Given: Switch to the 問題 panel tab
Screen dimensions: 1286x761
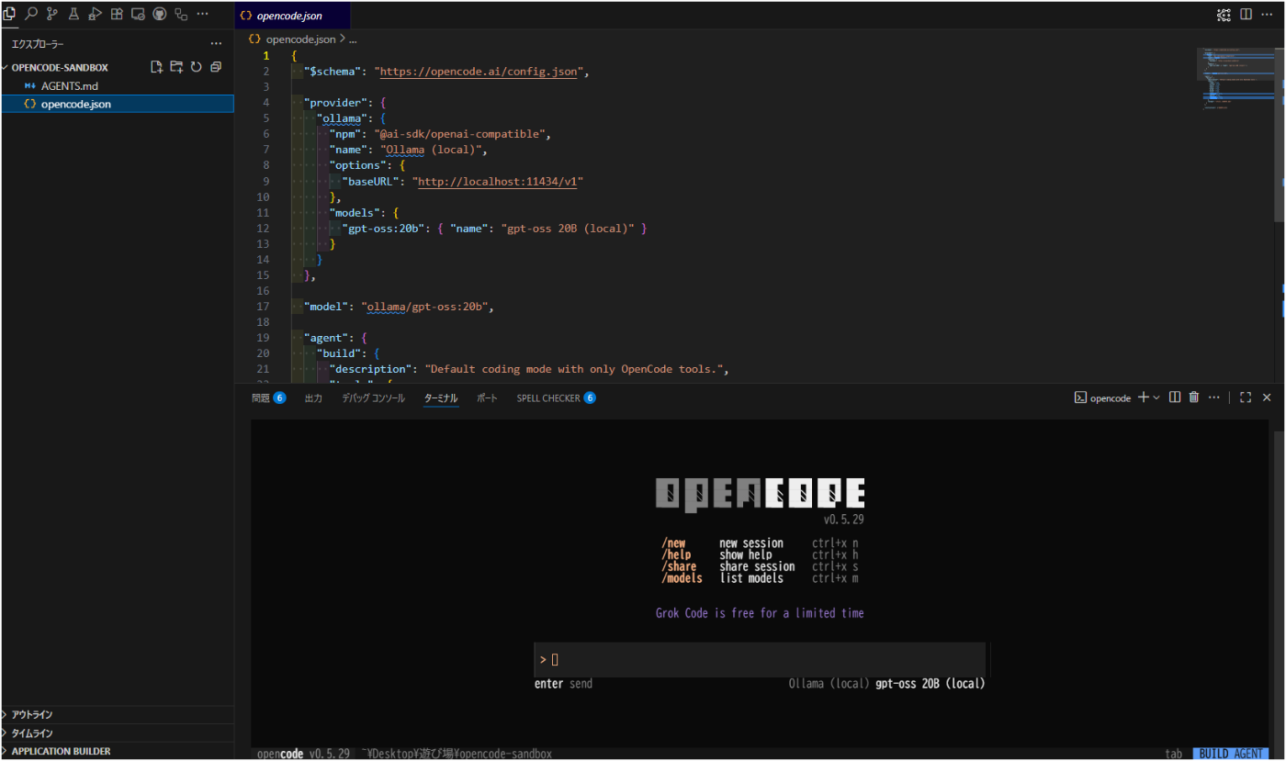Looking at the screenshot, I should (268, 397).
